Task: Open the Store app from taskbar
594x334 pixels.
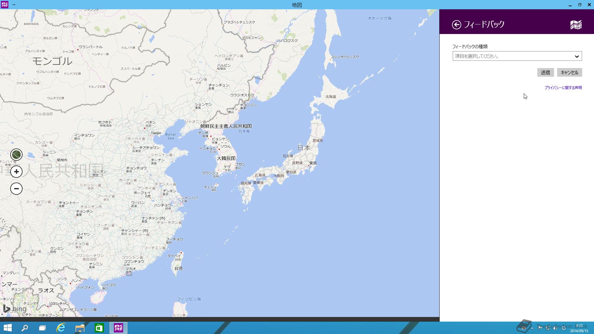Action: [x=99, y=328]
